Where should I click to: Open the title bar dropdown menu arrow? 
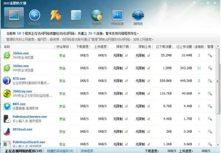tap(194, 3)
